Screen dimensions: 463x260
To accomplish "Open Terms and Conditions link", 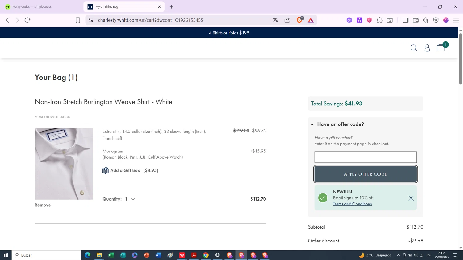I will point(352,204).
